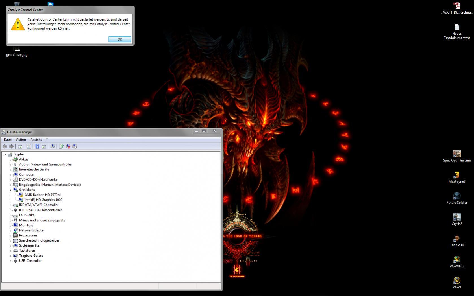The width and height of the screenshot is (474, 296).
Task: Open the ? help menu
Action: [47, 139]
